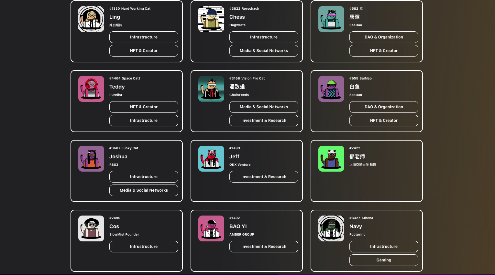The image size is (495, 275).
Task: Select Investment & Research under AMBER GROUP
Action: [264, 247]
